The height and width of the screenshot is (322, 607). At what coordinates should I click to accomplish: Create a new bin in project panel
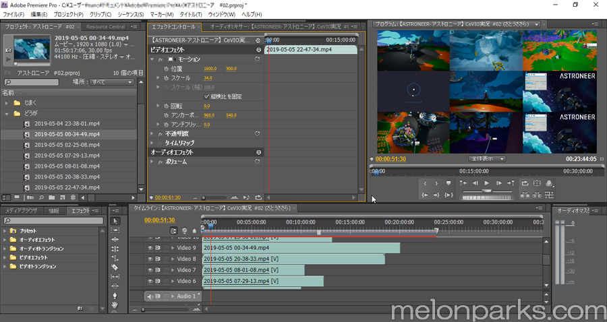51,197
